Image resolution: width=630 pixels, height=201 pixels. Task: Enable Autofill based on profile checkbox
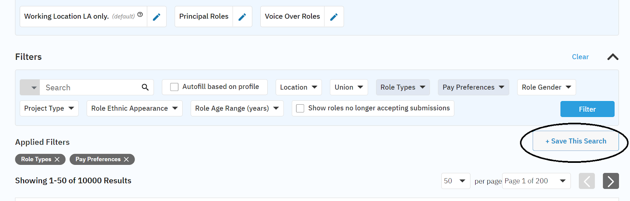pyautogui.click(x=174, y=87)
